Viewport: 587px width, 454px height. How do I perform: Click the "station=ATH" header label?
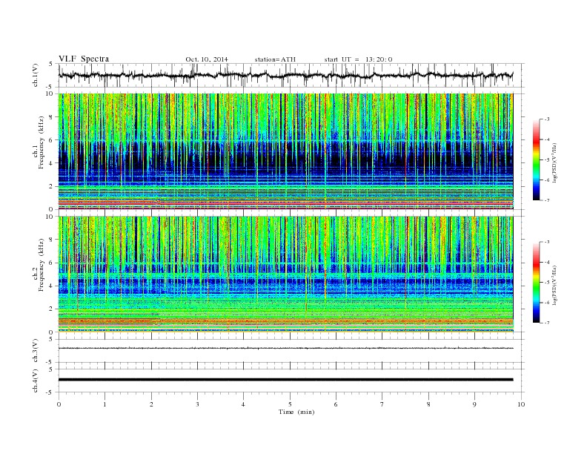click(x=275, y=59)
